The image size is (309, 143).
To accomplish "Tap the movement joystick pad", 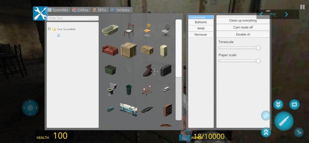I will 30,108.
